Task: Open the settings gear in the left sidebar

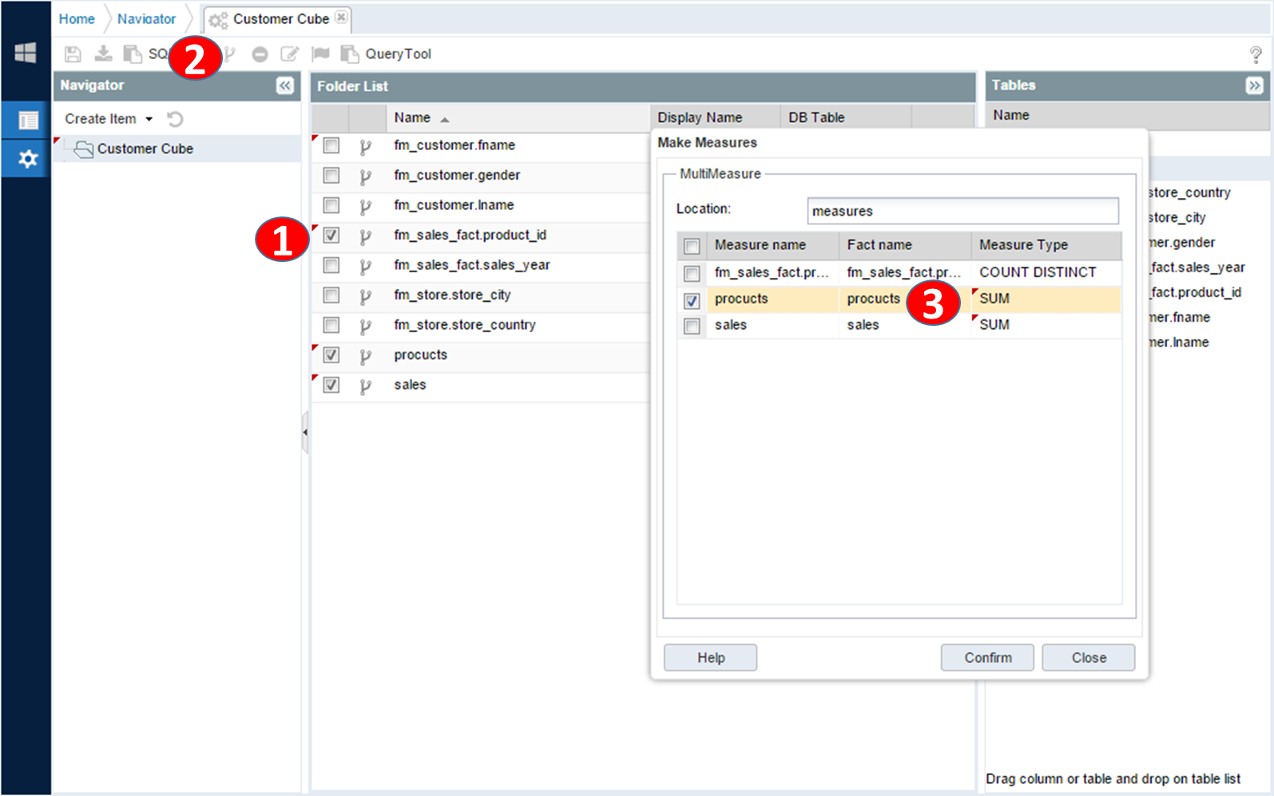Action: [x=27, y=159]
